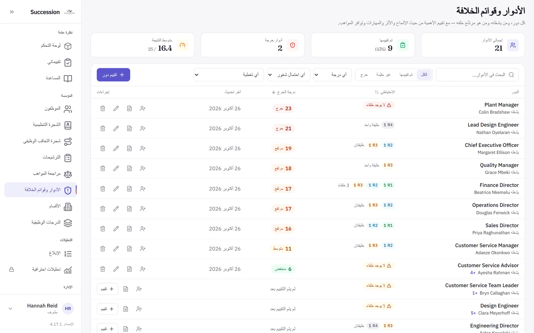Screen dimensions: 534x333
Task: Expand Hannah Reid user menu
Action: (x=10, y=308)
